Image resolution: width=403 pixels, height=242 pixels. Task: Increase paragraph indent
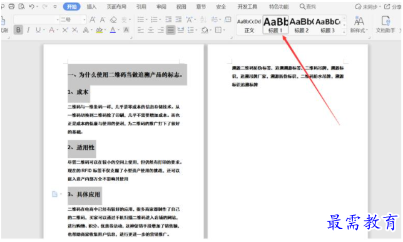point(178,19)
